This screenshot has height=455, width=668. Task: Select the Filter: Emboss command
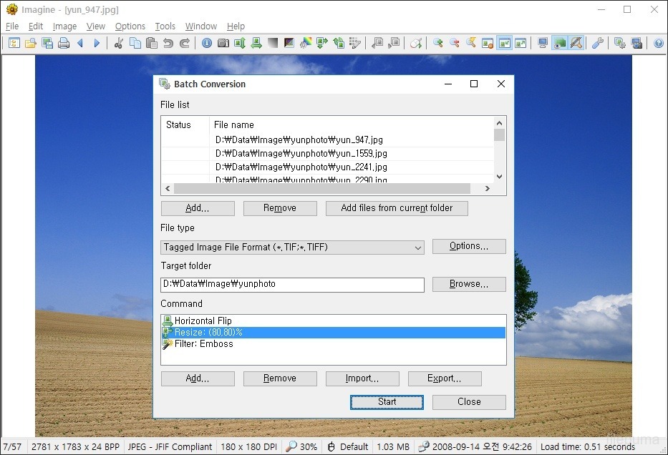point(203,344)
